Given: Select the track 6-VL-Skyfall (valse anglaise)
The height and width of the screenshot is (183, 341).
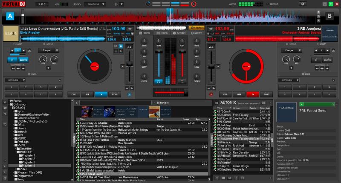Looking at the screenshot, I should pyautogui.click(x=142, y=171).
